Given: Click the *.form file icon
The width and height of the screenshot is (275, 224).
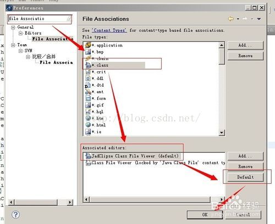Looking at the screenshot, I should (x=88, y=98).
